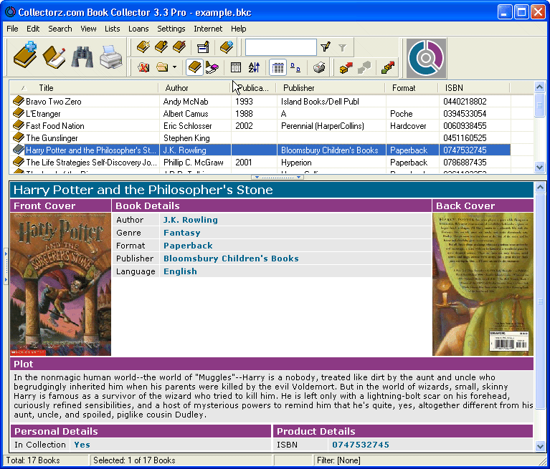Click the details panel scroll down arrow
The width and height of the screenshot is (550, 469).
coord(540,447)
